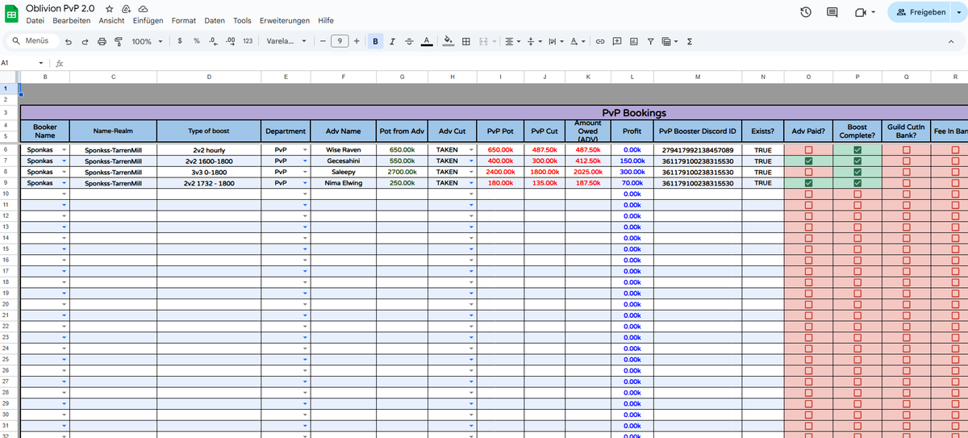
Task: Open functions sigma icon
Action: tap(689, 41)
